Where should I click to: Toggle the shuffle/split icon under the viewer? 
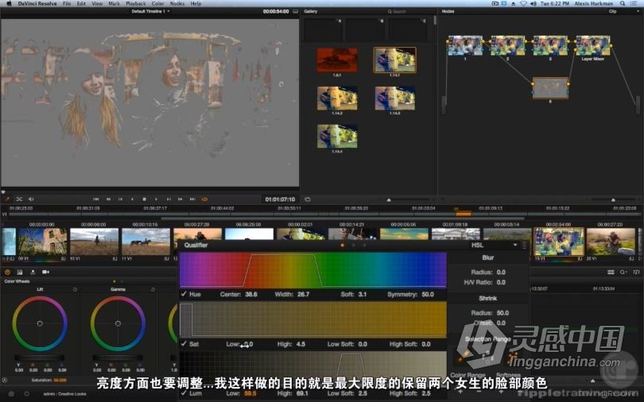pos(19,199)
